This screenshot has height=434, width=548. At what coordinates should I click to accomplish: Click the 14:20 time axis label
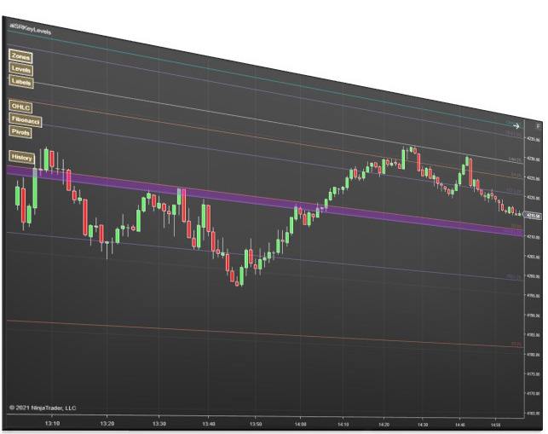point(384,425)
